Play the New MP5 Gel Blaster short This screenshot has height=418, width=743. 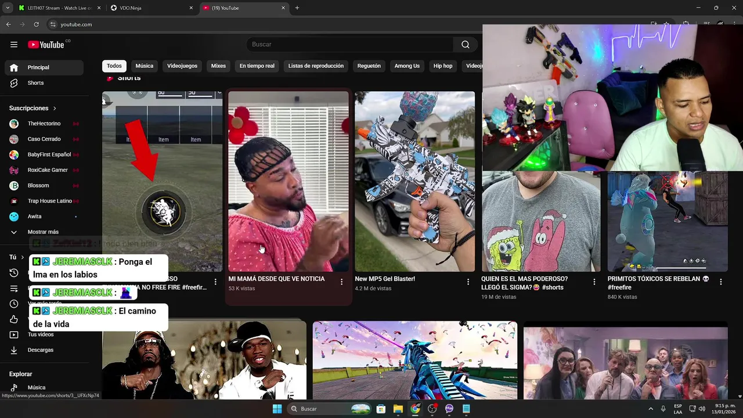[414, 181]
